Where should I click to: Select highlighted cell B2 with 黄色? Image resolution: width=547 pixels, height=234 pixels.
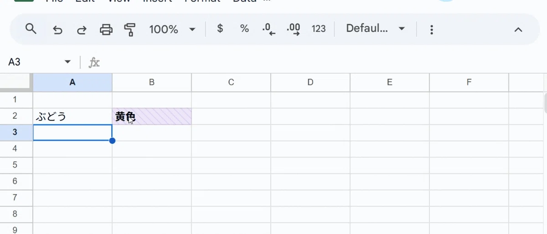(152, 116)
